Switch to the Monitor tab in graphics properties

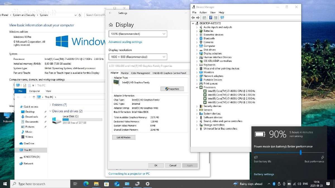[x=125, y=73]
